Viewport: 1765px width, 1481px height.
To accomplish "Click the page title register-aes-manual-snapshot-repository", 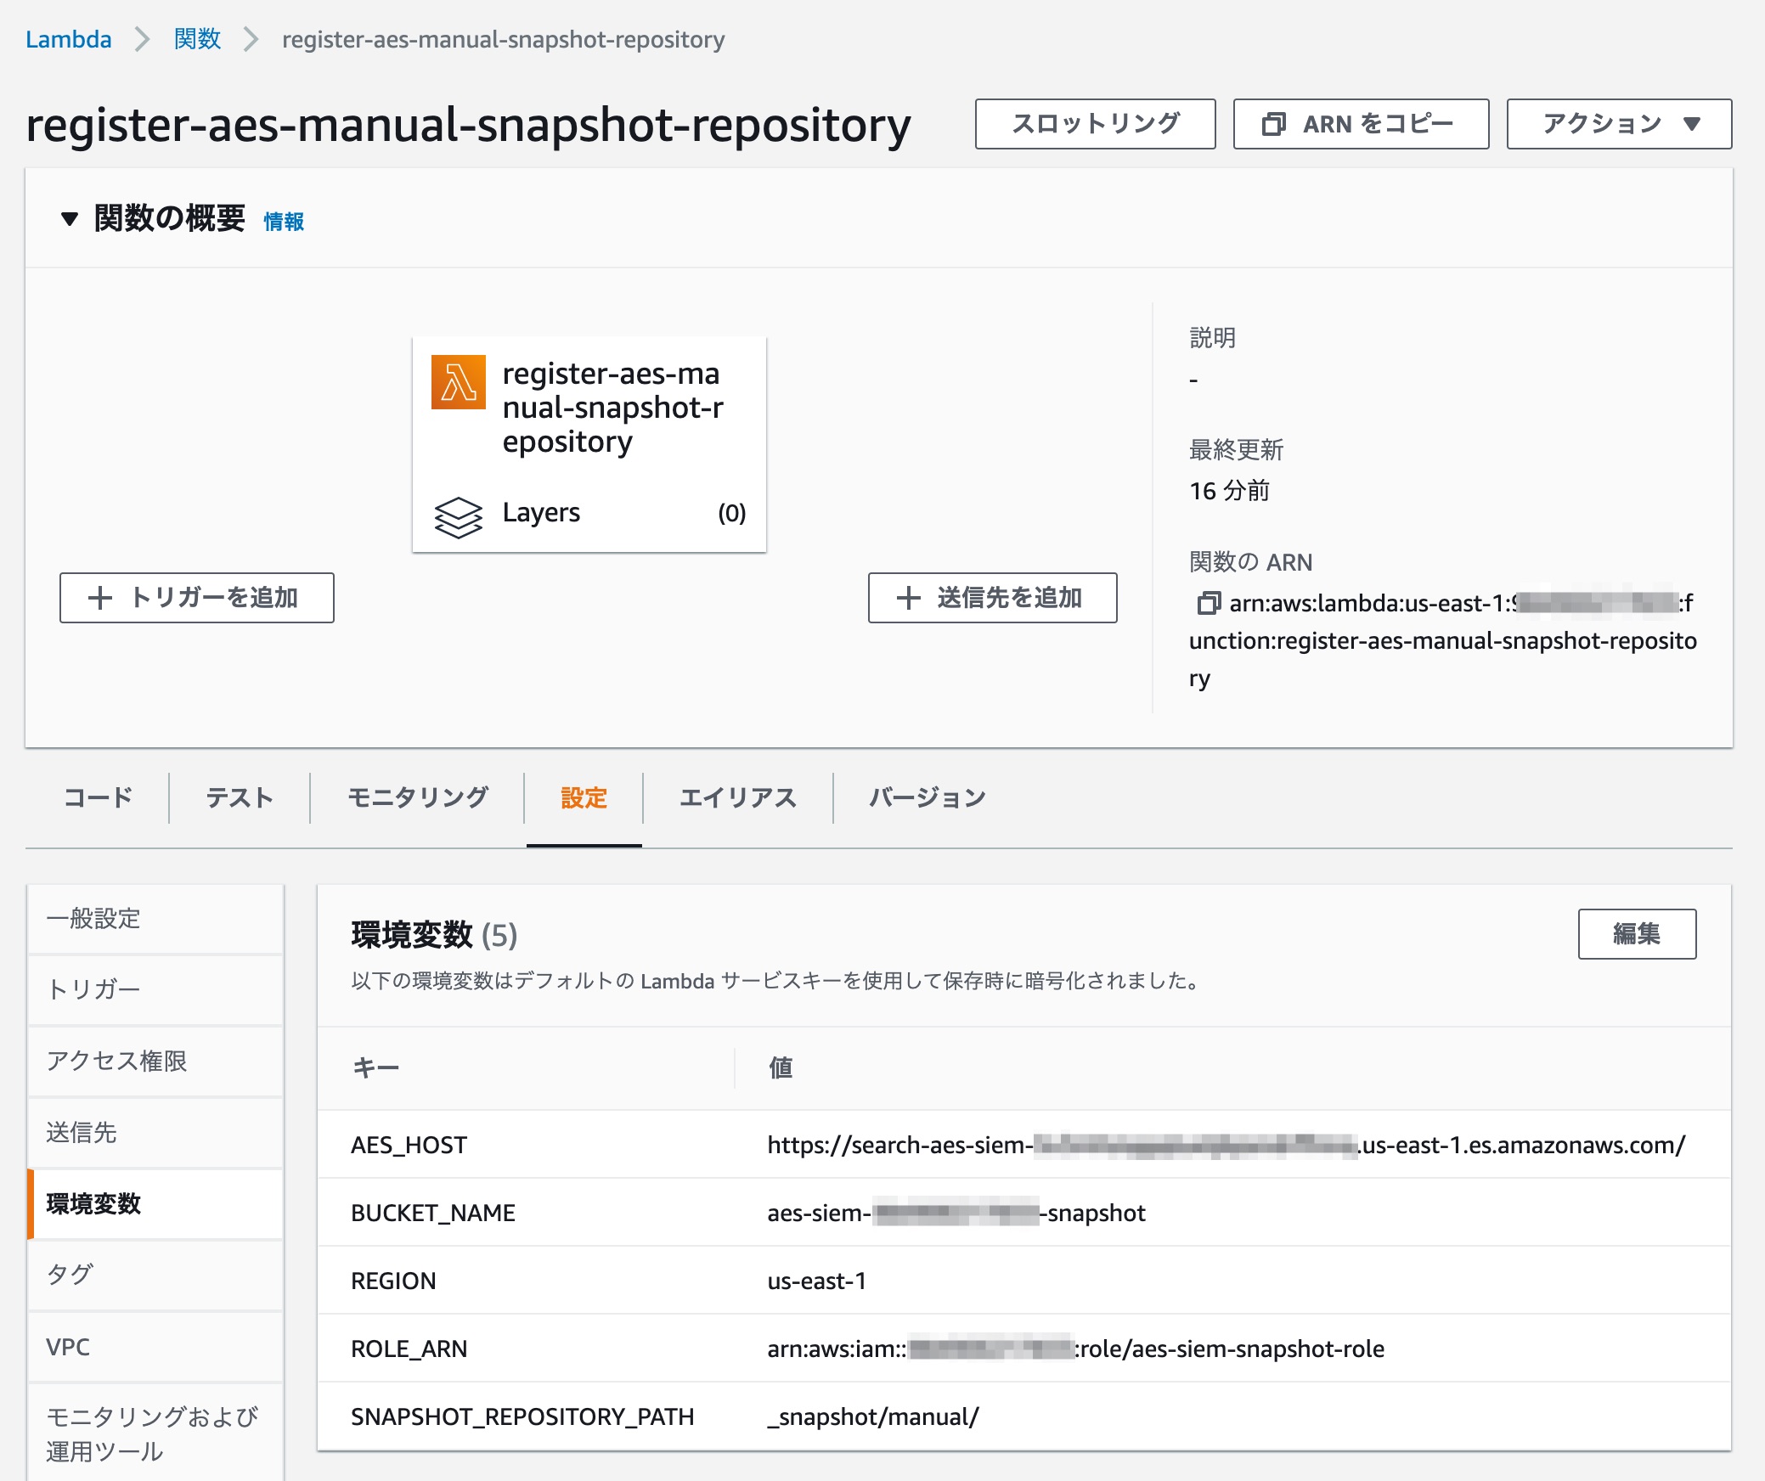I will 468,125.
